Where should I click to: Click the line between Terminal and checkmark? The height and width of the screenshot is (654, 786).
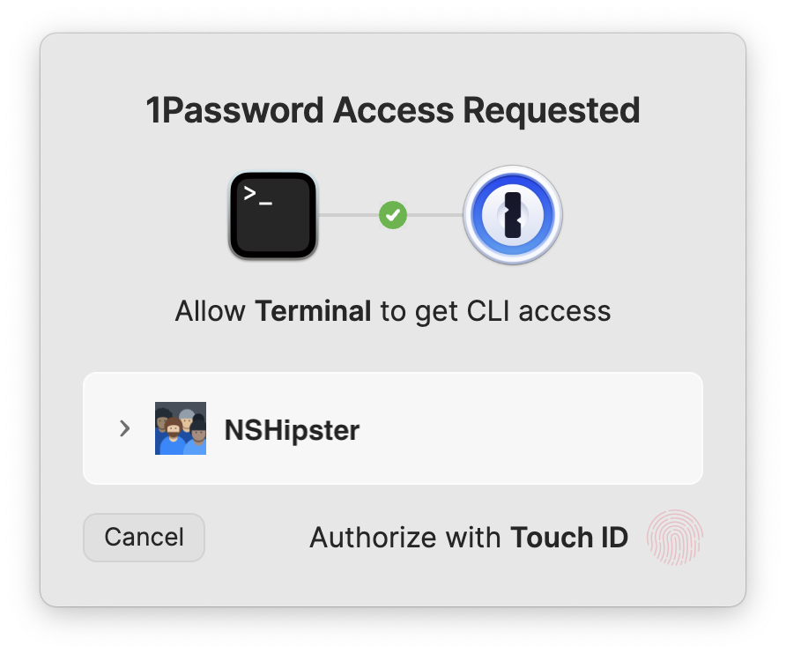click(x=348, y=215)
